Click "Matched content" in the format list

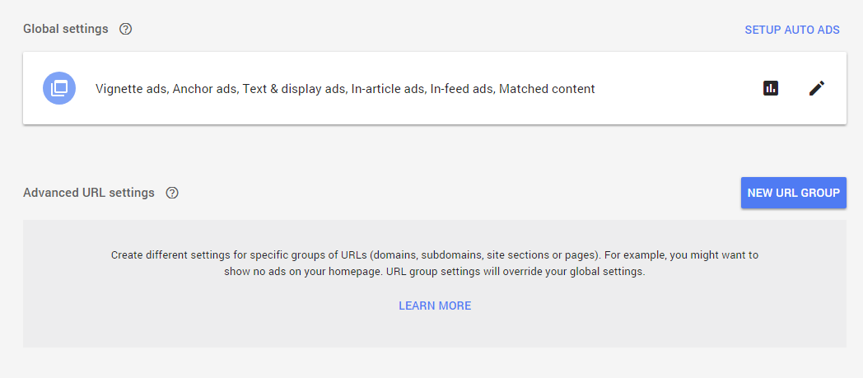tap(547, 89)
